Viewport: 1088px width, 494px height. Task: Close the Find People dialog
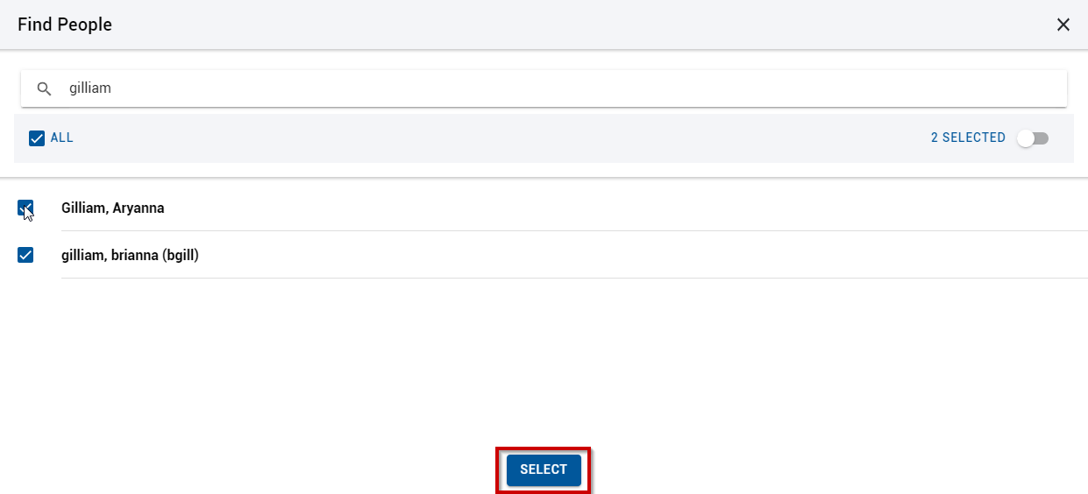tap(1063, 25)
